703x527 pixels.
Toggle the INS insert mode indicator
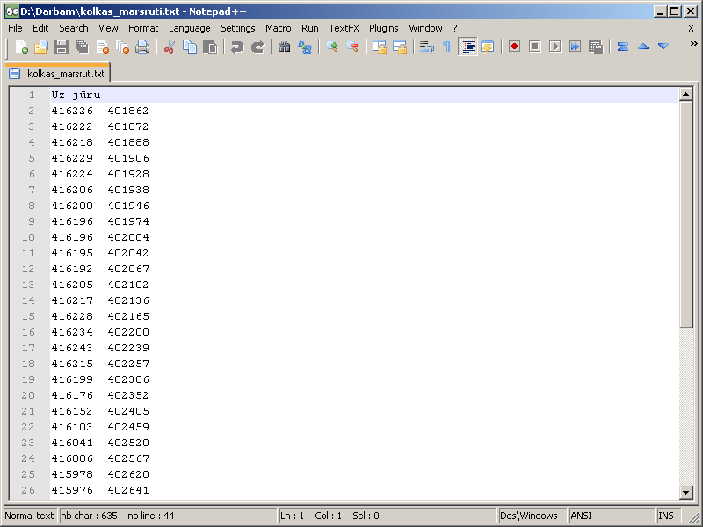coord(669,516)
